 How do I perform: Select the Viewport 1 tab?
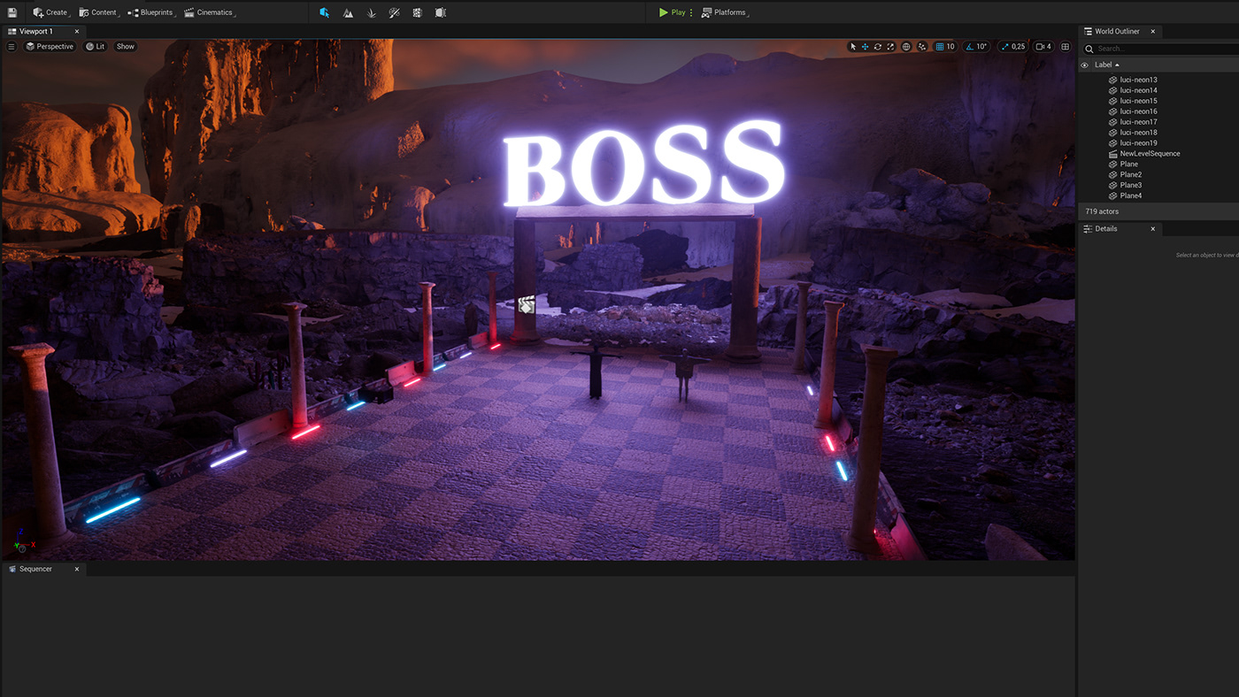point(35,31)
